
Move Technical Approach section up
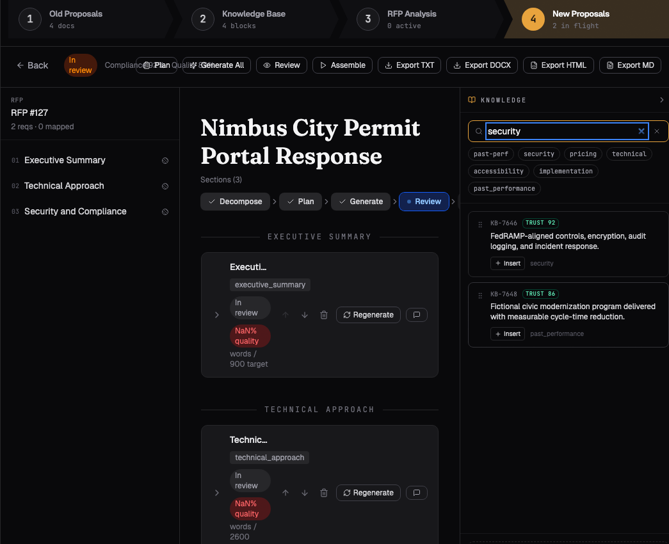pos(286,493)
